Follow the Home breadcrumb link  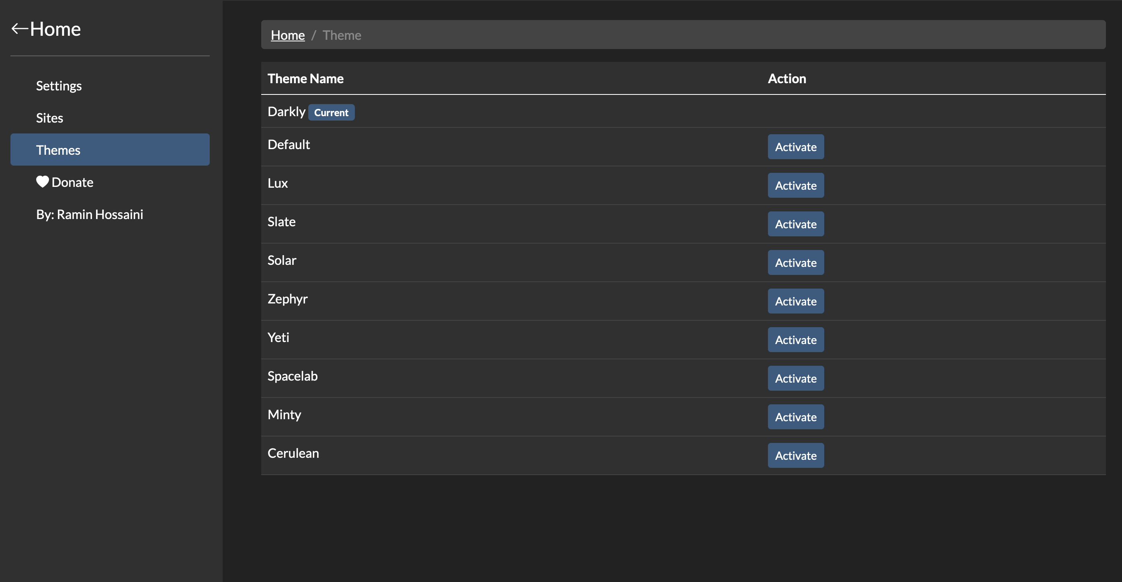[x=288, y=35]
